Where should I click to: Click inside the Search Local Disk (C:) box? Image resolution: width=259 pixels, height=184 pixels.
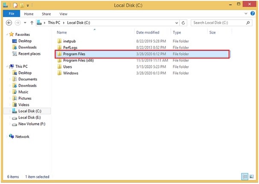click(x=218, y=23)
